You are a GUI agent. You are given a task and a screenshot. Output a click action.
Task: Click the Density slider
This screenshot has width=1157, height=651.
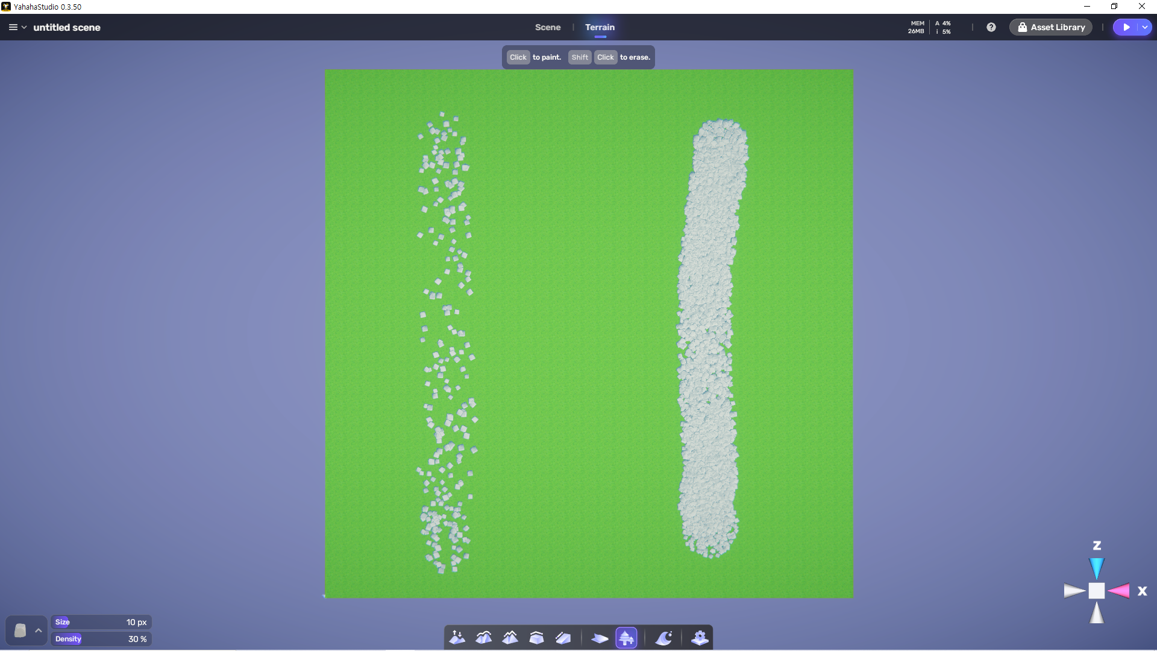pyautogui.click(x=101, y=639)
